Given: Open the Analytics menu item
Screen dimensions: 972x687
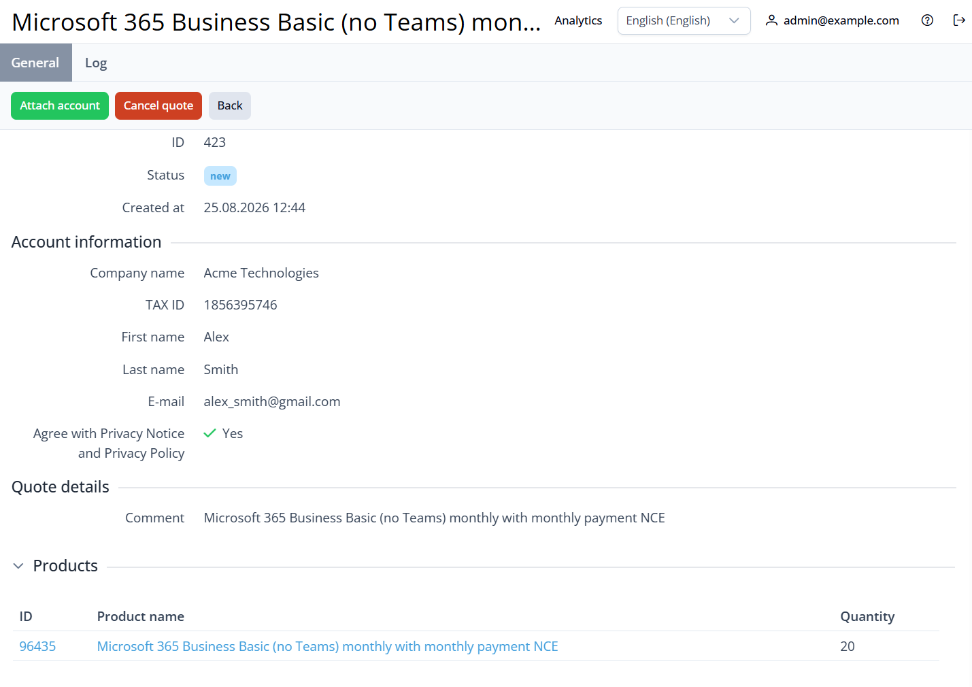Looking at the screenshot, I should [x=578, y=20].
